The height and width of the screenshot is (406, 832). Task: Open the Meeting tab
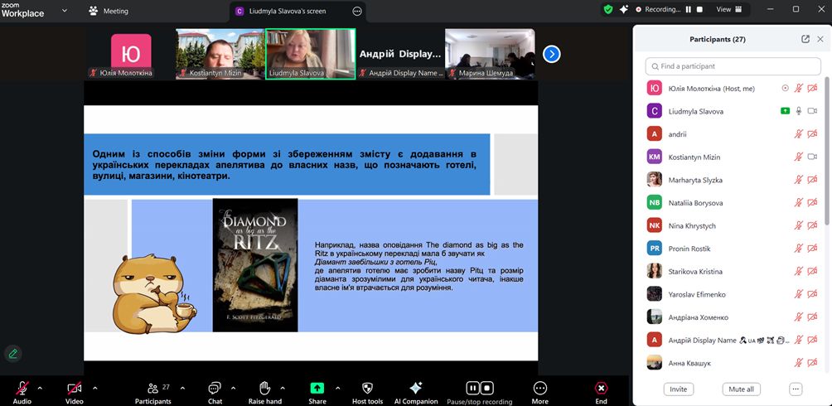(109, 12)
